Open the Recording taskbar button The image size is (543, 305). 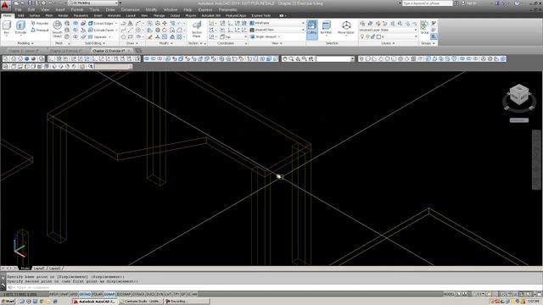click(187, 302)
